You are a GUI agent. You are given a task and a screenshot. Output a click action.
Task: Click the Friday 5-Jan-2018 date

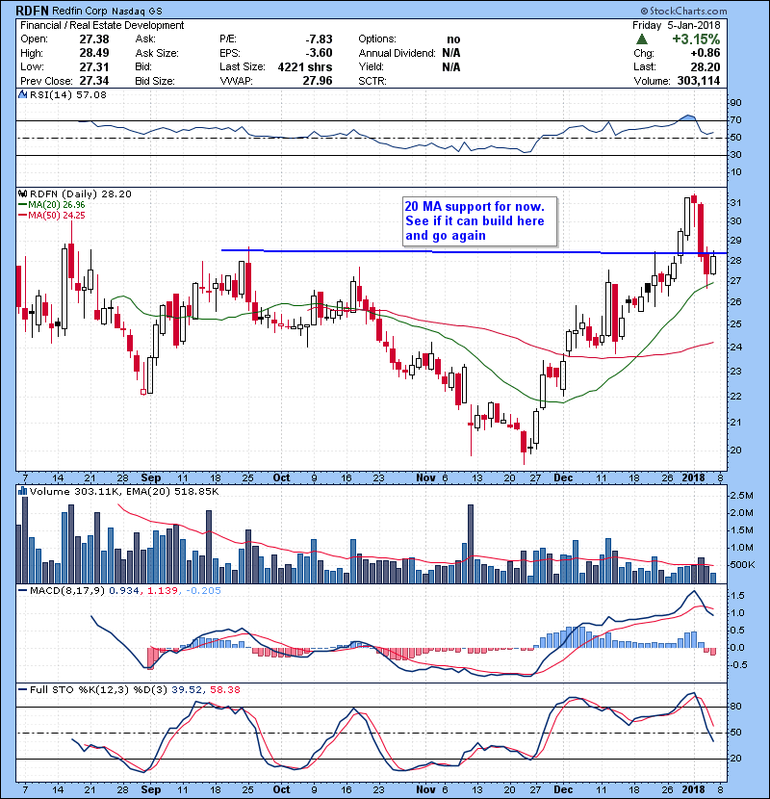tap(677, 25)
